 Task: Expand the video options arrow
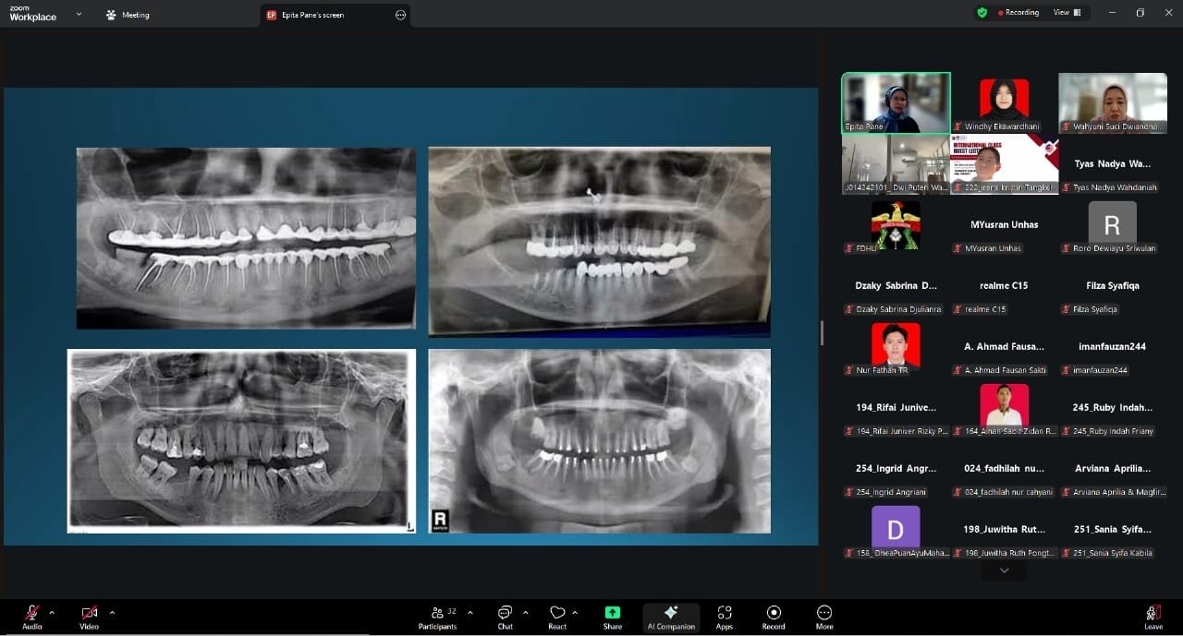click(113, 612)
